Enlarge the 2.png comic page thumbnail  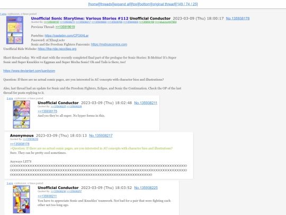click(x=22, y=115)
